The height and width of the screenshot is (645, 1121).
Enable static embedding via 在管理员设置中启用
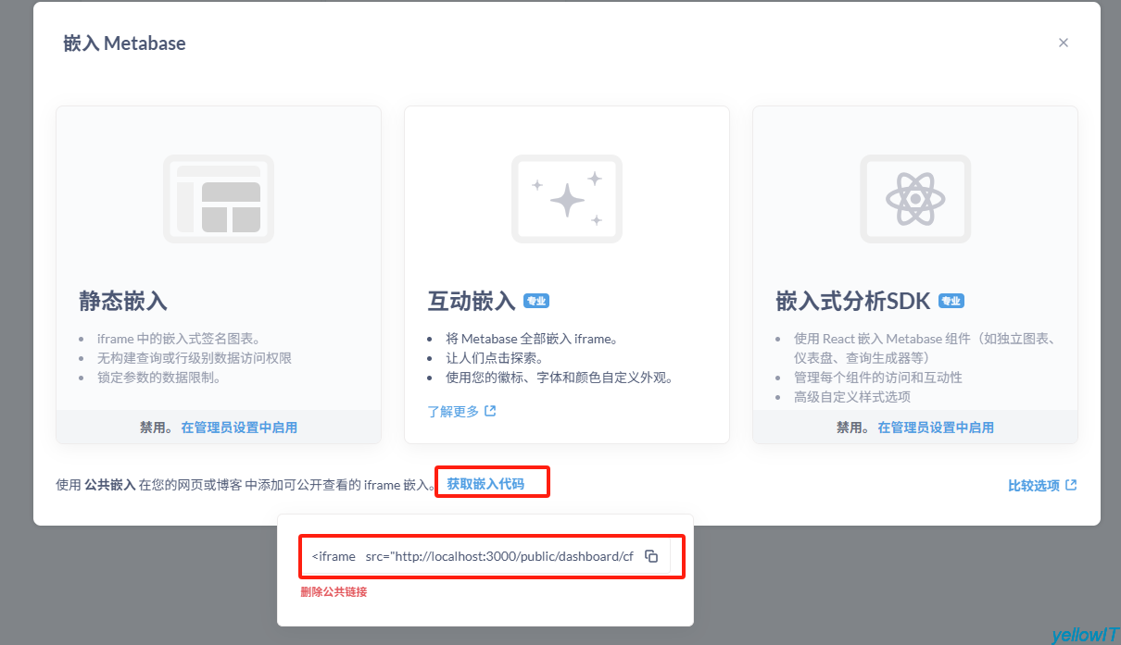(239, 428)
